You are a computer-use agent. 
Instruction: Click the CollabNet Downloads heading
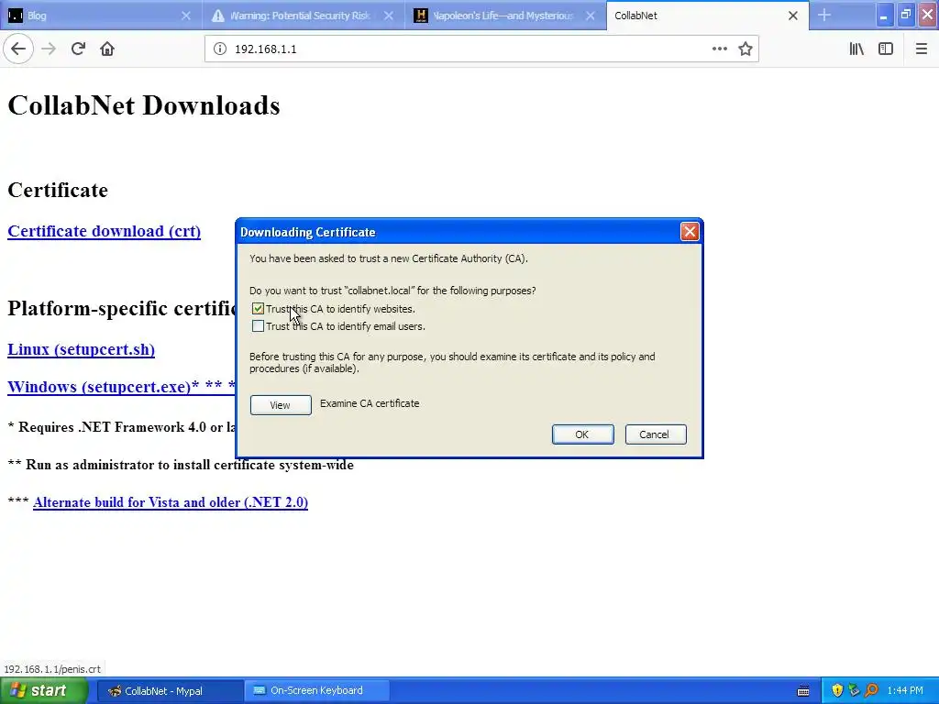click(144, 105)
